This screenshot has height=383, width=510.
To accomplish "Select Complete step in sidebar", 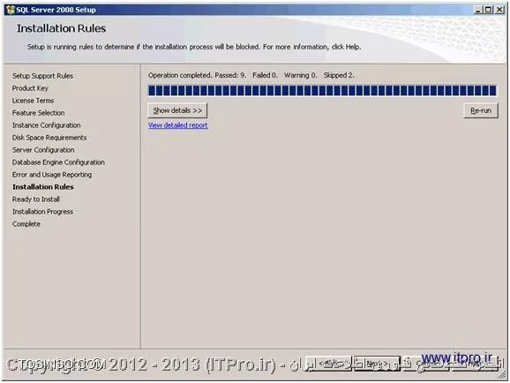I will coord(26,224).
